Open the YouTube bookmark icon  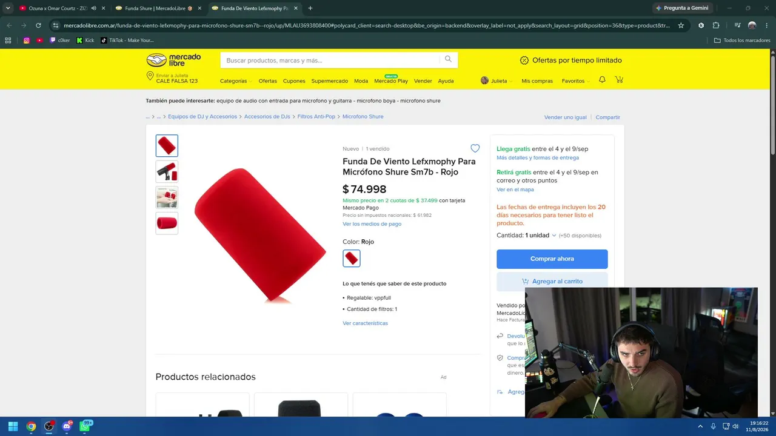pyautogui.click(x=39, y=41)
